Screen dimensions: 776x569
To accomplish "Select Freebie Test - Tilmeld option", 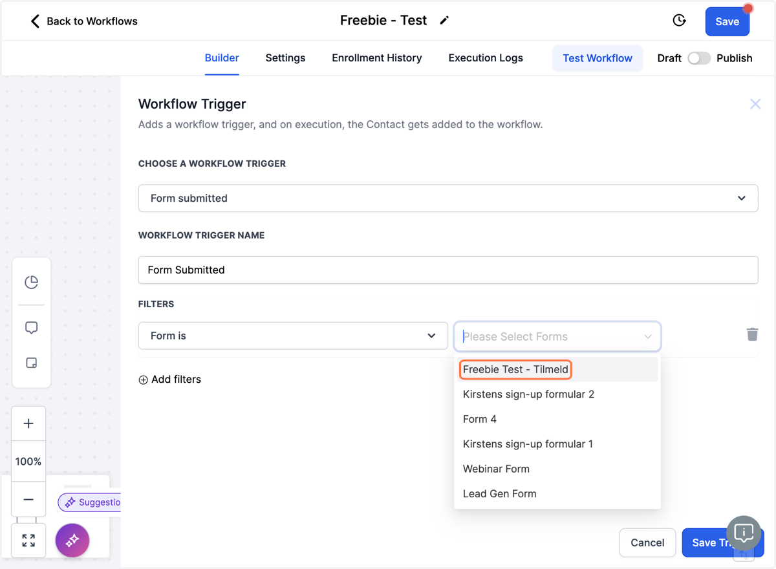I will (557, 370).
